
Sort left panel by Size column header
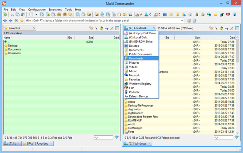[84, 38]
